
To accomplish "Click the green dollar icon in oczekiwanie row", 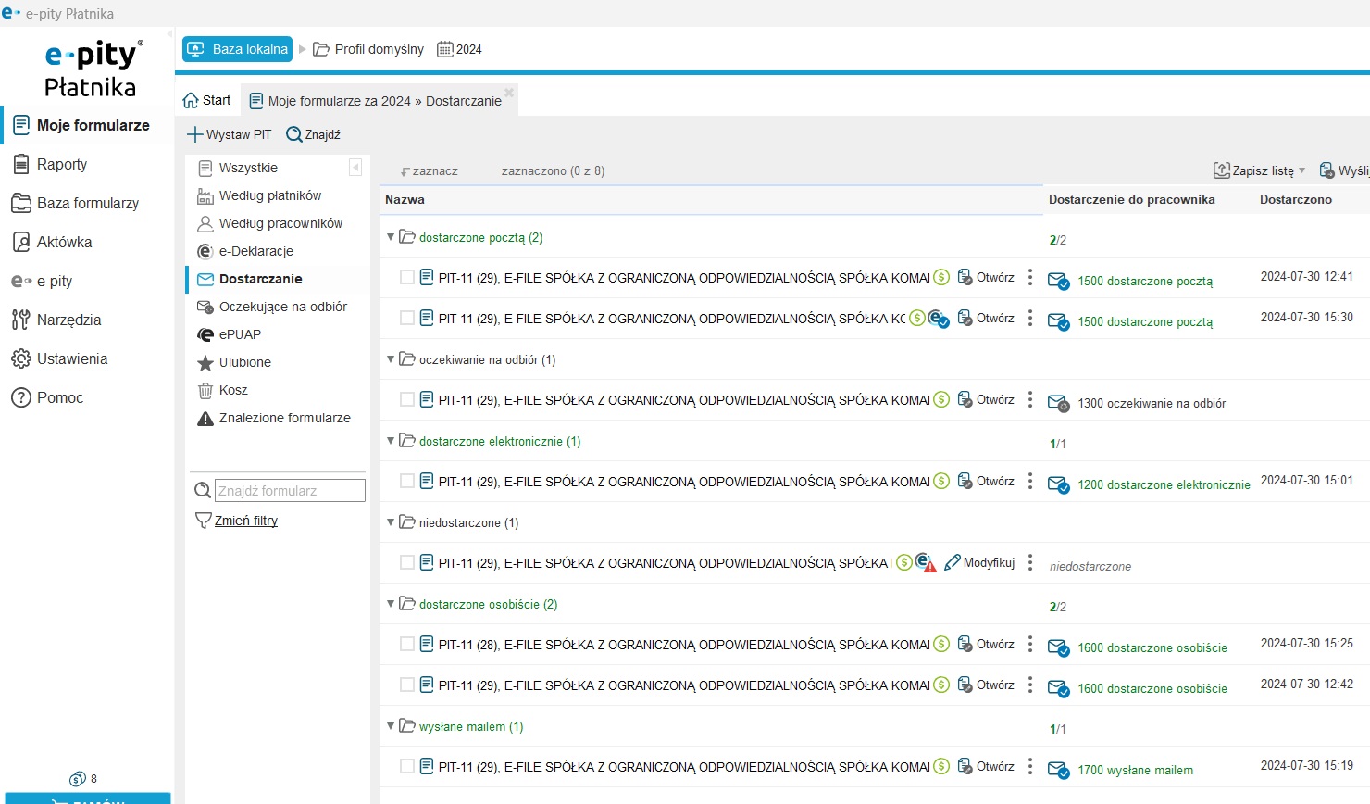I will point(941,400).
